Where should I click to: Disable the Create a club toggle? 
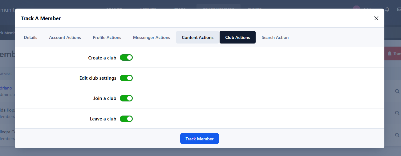click(126, 58)
